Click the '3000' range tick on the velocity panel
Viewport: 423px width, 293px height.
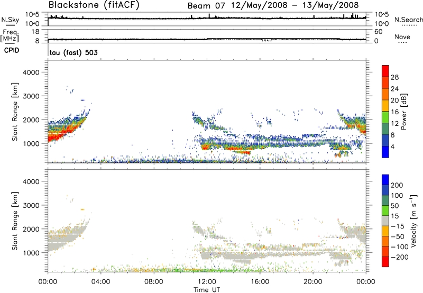click(31, 205)
